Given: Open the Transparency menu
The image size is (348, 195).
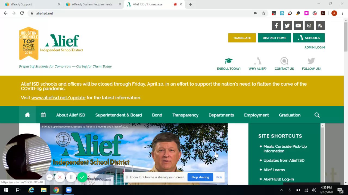Looking at the screenshot, I should click(x=185, y=115).
